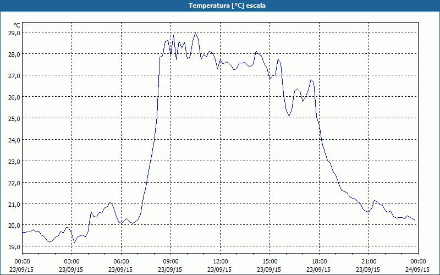Screen dimensions: 440x275
Task: Select the 24,0 y-axis label
Action: (15, 140)
